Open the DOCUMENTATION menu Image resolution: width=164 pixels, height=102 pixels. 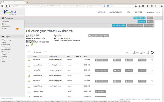(116, 12)
